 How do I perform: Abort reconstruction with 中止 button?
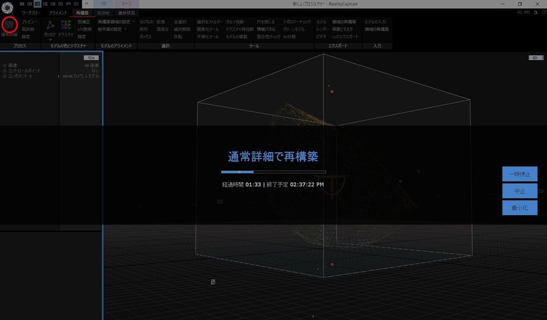[520, 191]
